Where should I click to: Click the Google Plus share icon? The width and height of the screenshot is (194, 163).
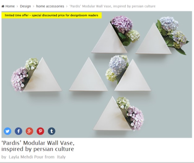[x=29, y=131]
